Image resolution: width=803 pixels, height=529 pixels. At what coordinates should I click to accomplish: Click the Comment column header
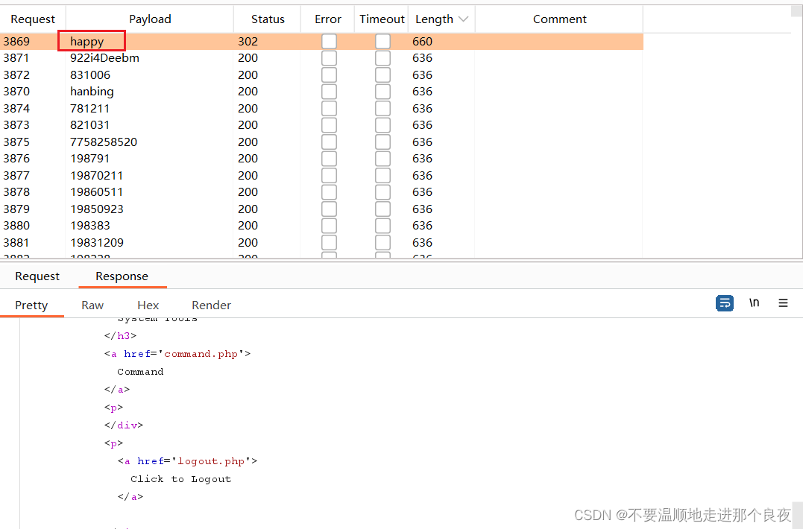(x=559, y=19)
